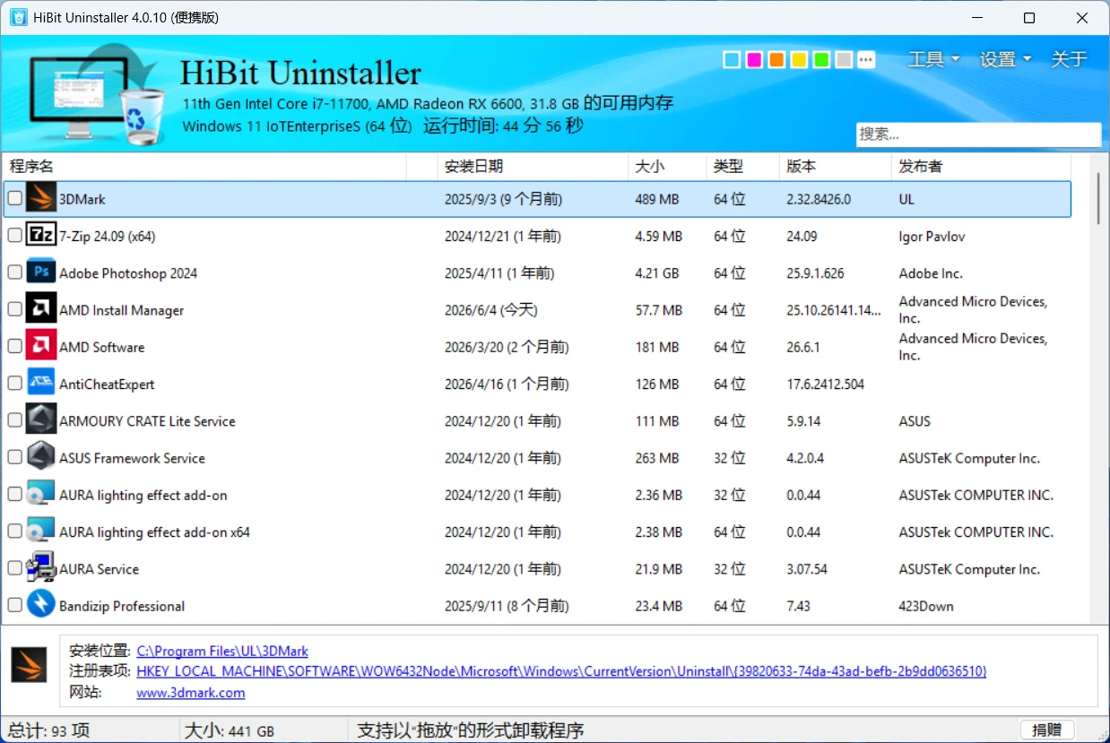
Task: Sort by 大小 column header
Action: tap(667, 166)
